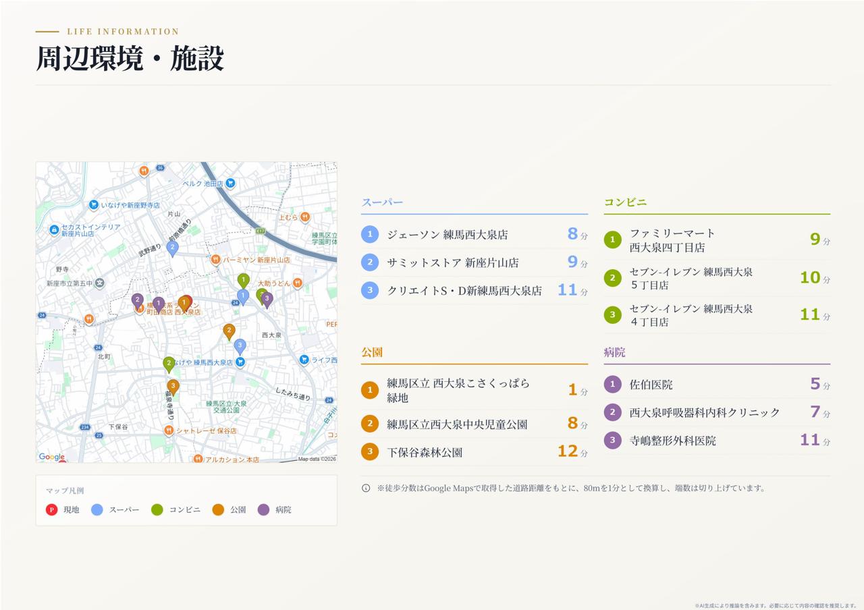Image resolution: width=864 pixels, height=610 pixels.
Task: Click the restaurant icon for バーミヤン 新座片山店
Action: coord(215,259)
